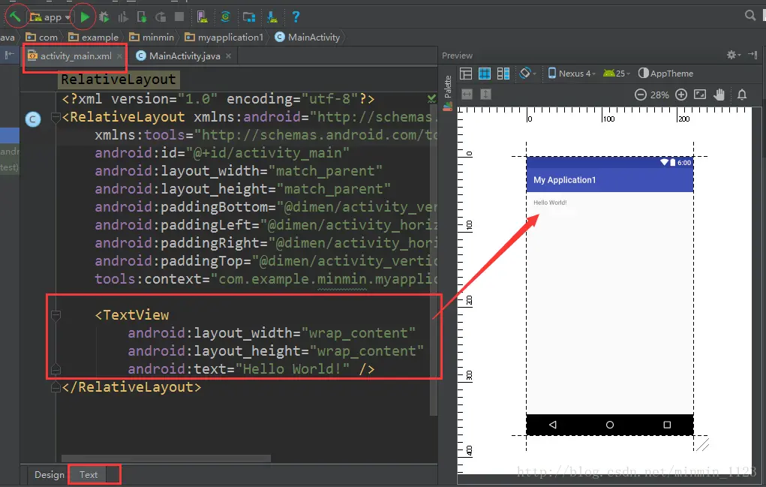Click the preview resize handle at bottom corner
This screenshot has height=487, width=766.
pos(702,445)
